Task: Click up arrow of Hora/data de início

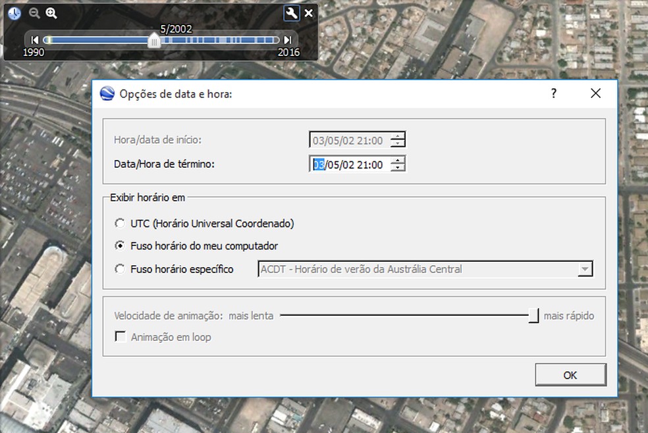Action: pyautogui.click(x=398, y=136)
